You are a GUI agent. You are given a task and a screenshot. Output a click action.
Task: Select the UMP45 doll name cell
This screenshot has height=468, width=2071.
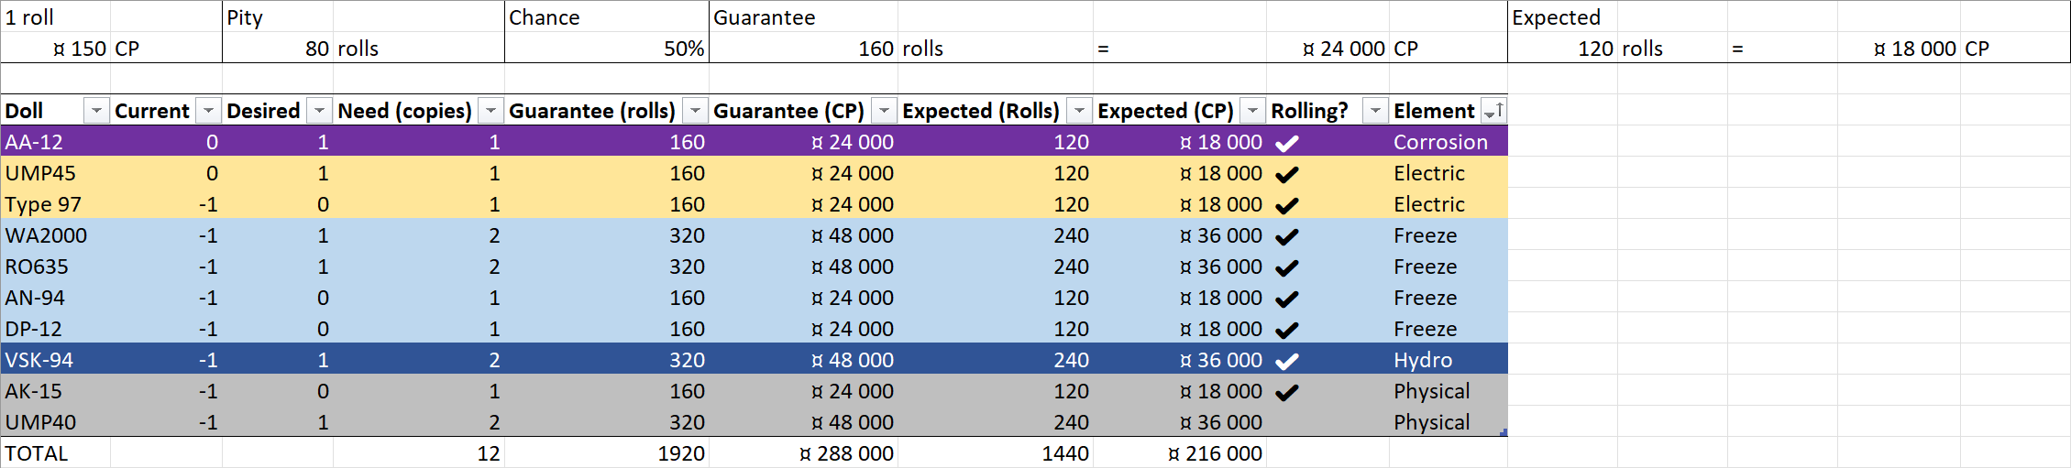pos(56,173)
